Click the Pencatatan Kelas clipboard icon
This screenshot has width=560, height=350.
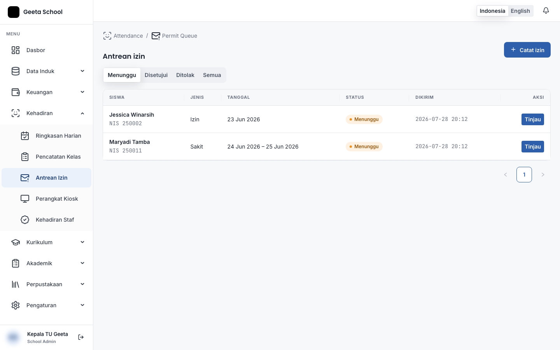pos(25,157)
